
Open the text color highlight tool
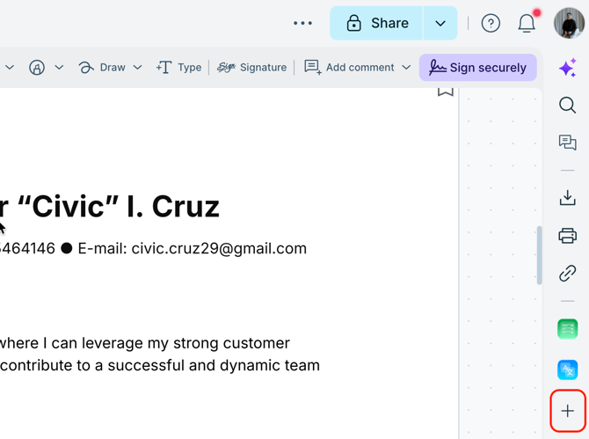(x=37, y=68)
